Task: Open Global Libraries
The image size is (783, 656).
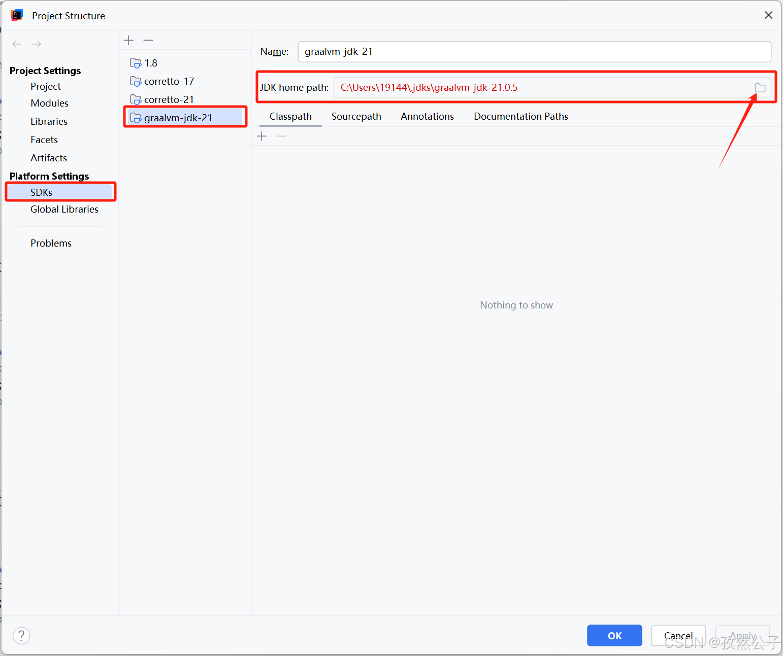Action: 64,209
